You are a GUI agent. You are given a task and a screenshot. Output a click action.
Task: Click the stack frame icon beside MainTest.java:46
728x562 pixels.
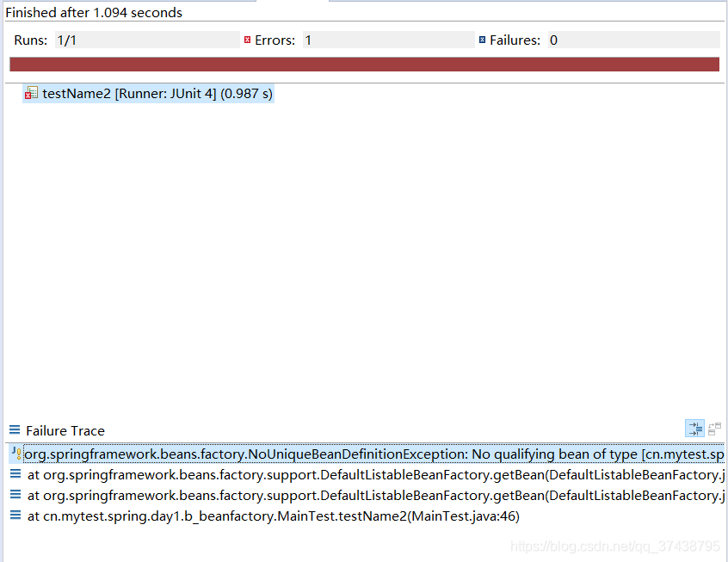tap(15, 515)
